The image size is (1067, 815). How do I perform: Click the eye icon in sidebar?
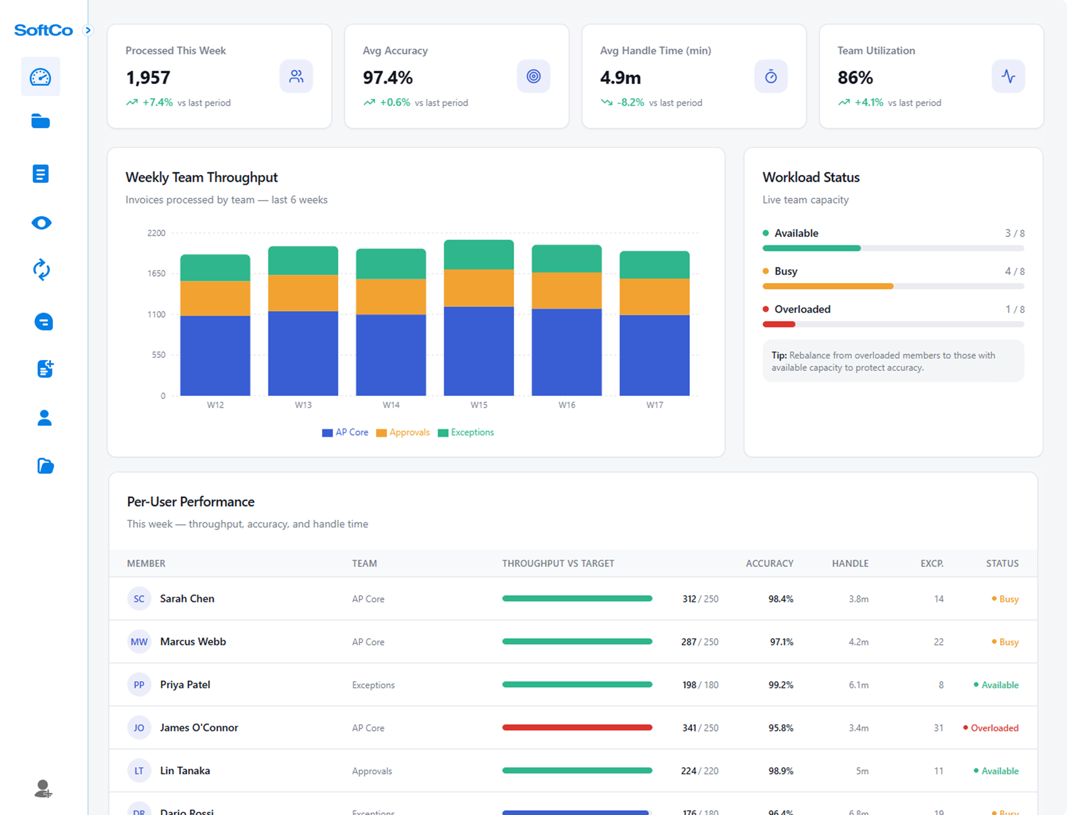[41, 222]
